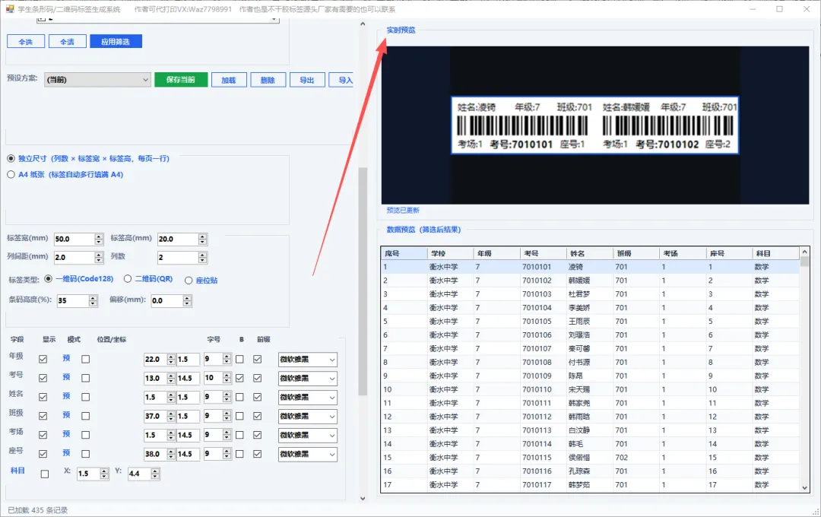Image resolution: width=821 pixels, height=517 pixels.
Task: Click the 预 mode icon for 年级 row
Action: click(x=66, y=358)
